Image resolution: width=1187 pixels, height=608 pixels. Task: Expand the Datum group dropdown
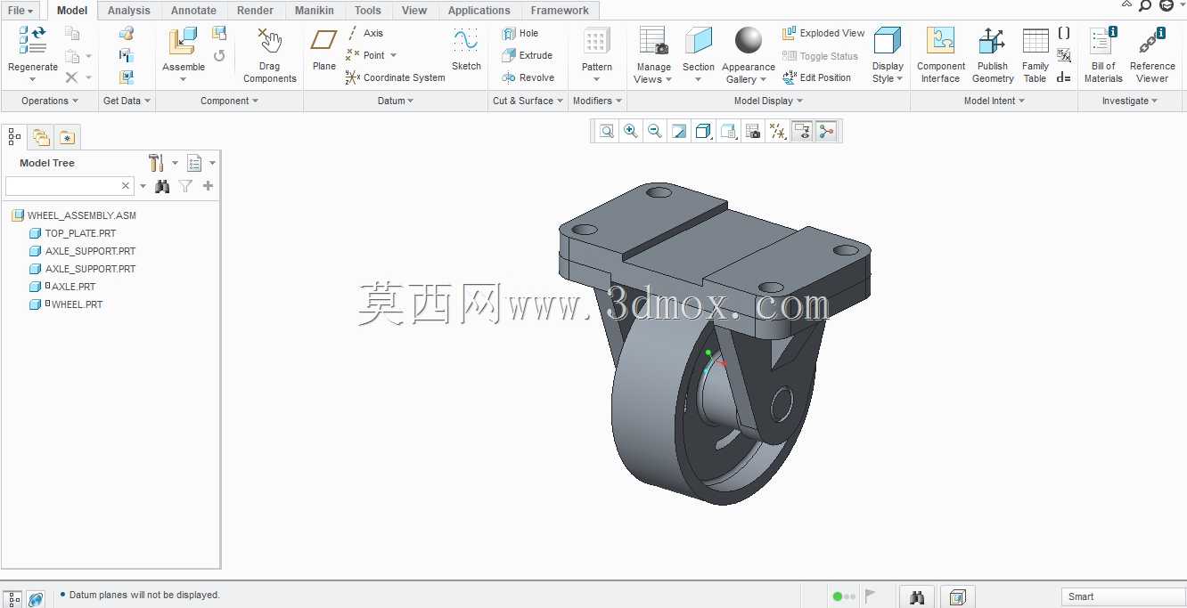396,101
